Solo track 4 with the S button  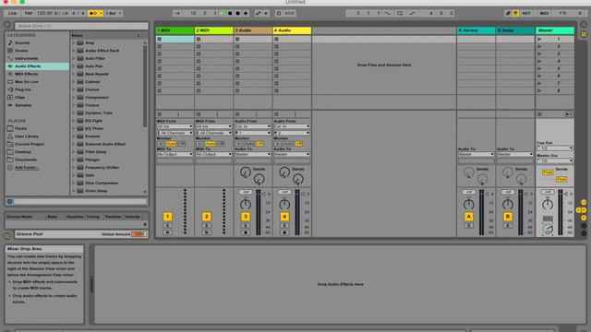click(284, 226)
